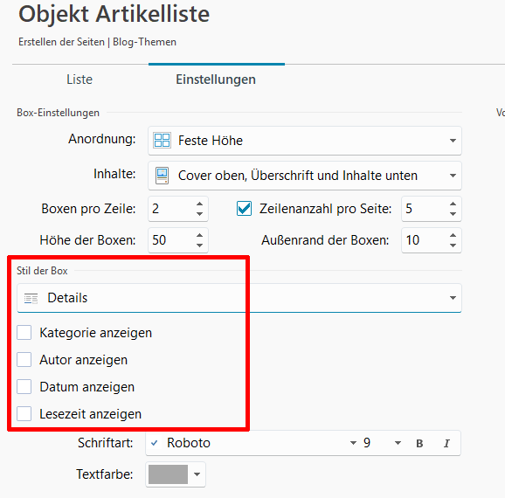505x498 pixels.
Task: Increase Außenrand der Boxen with up arrow
Action: coord(453,236)
